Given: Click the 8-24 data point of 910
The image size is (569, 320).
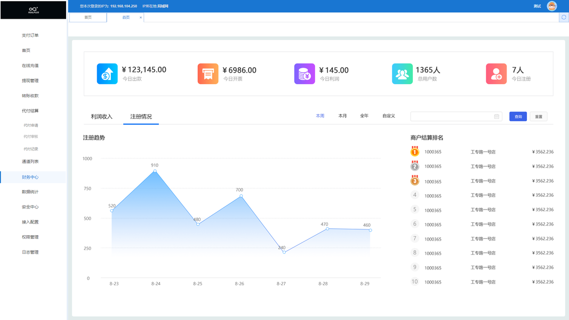Looking at the screenshot, I should [x=155, y=171].
